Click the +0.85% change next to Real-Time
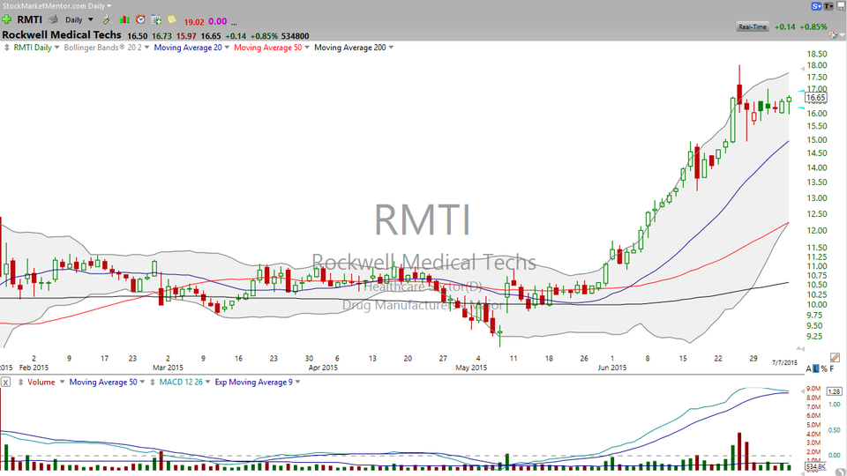 (x=813, y=27)
